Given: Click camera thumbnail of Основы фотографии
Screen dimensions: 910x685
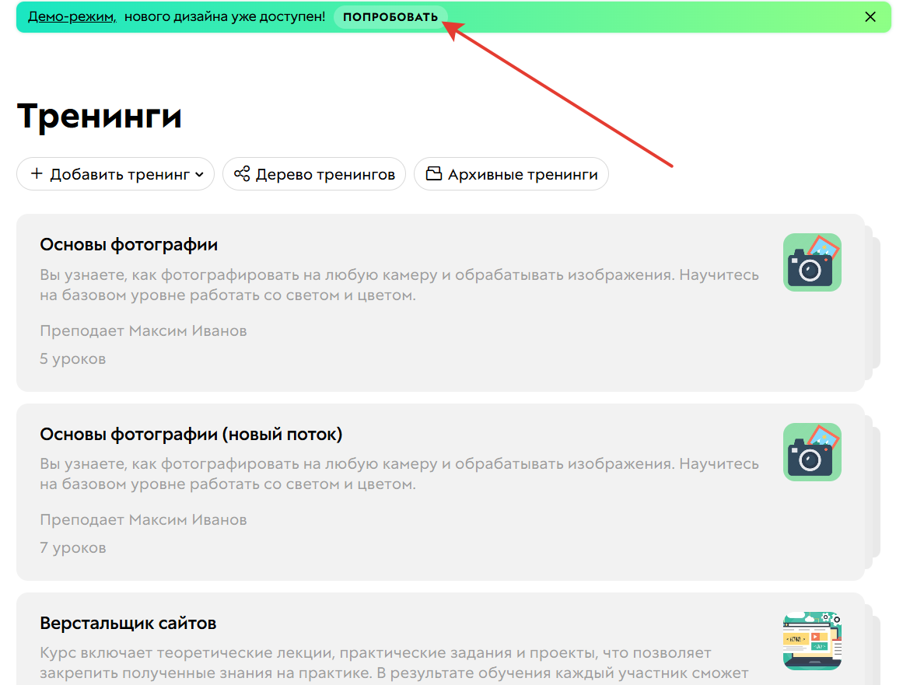Looking at the screenshot, I should (x=812, y=262).
